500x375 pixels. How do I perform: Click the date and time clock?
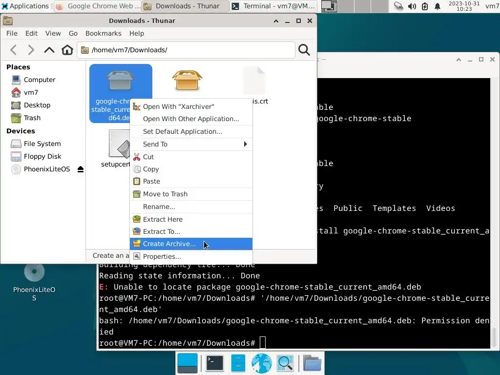(x=464, y=6)
